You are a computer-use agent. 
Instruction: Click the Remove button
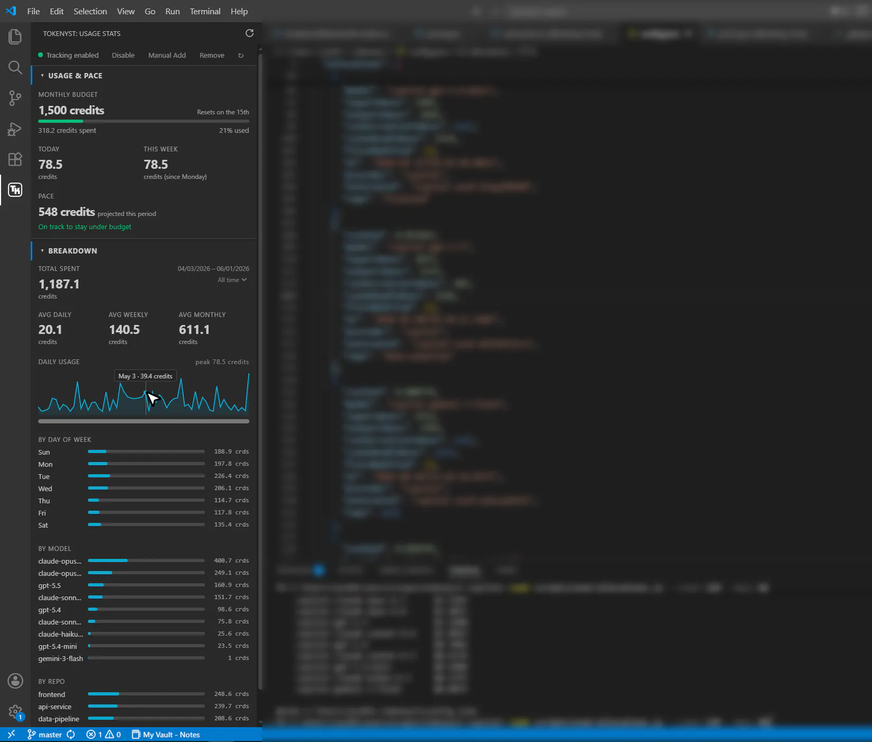[212, 56]
